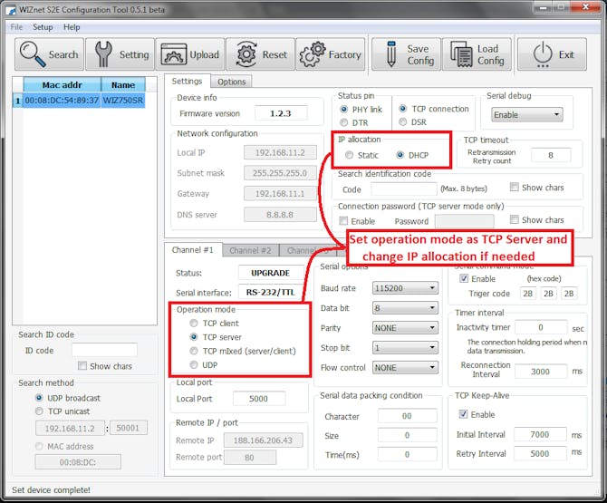Open the Help menu

coord(72,27)
